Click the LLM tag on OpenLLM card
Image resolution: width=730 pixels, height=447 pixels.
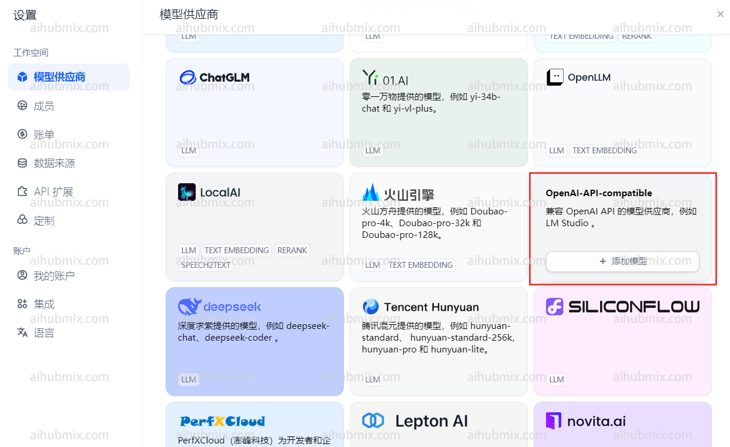click(x=557, y=150)
